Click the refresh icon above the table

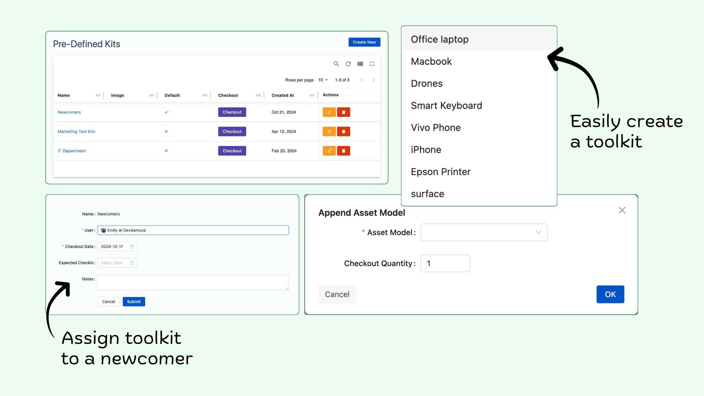click(x=348, y=64)
